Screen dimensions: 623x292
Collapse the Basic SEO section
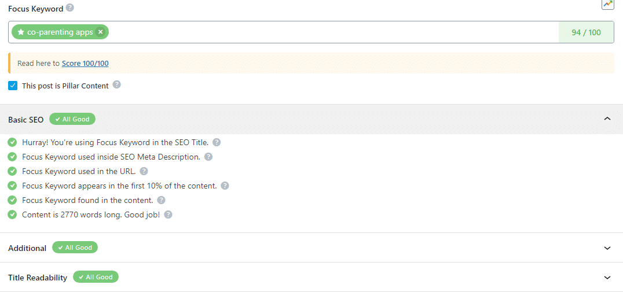pos(607,119)
